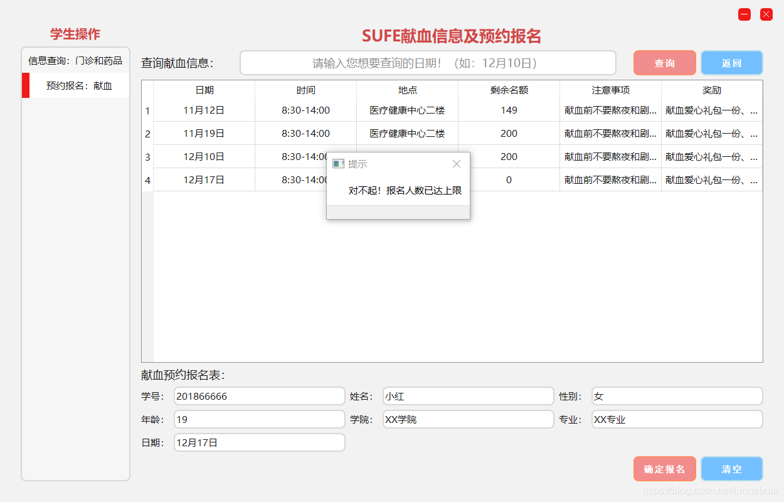Click 200 quota cell in the 11月19日 row
The image size is (784, 502).
point(509,134)
